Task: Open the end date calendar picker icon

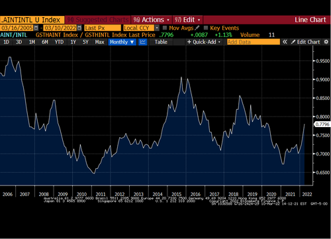Action: pos(79,28)
